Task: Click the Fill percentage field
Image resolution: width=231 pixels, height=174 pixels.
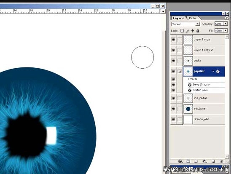Action: [x=219, y=31]
